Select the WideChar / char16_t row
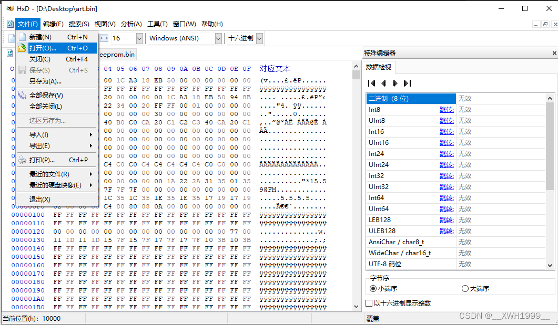The image size is (558, 325). (x=456, y=253)
